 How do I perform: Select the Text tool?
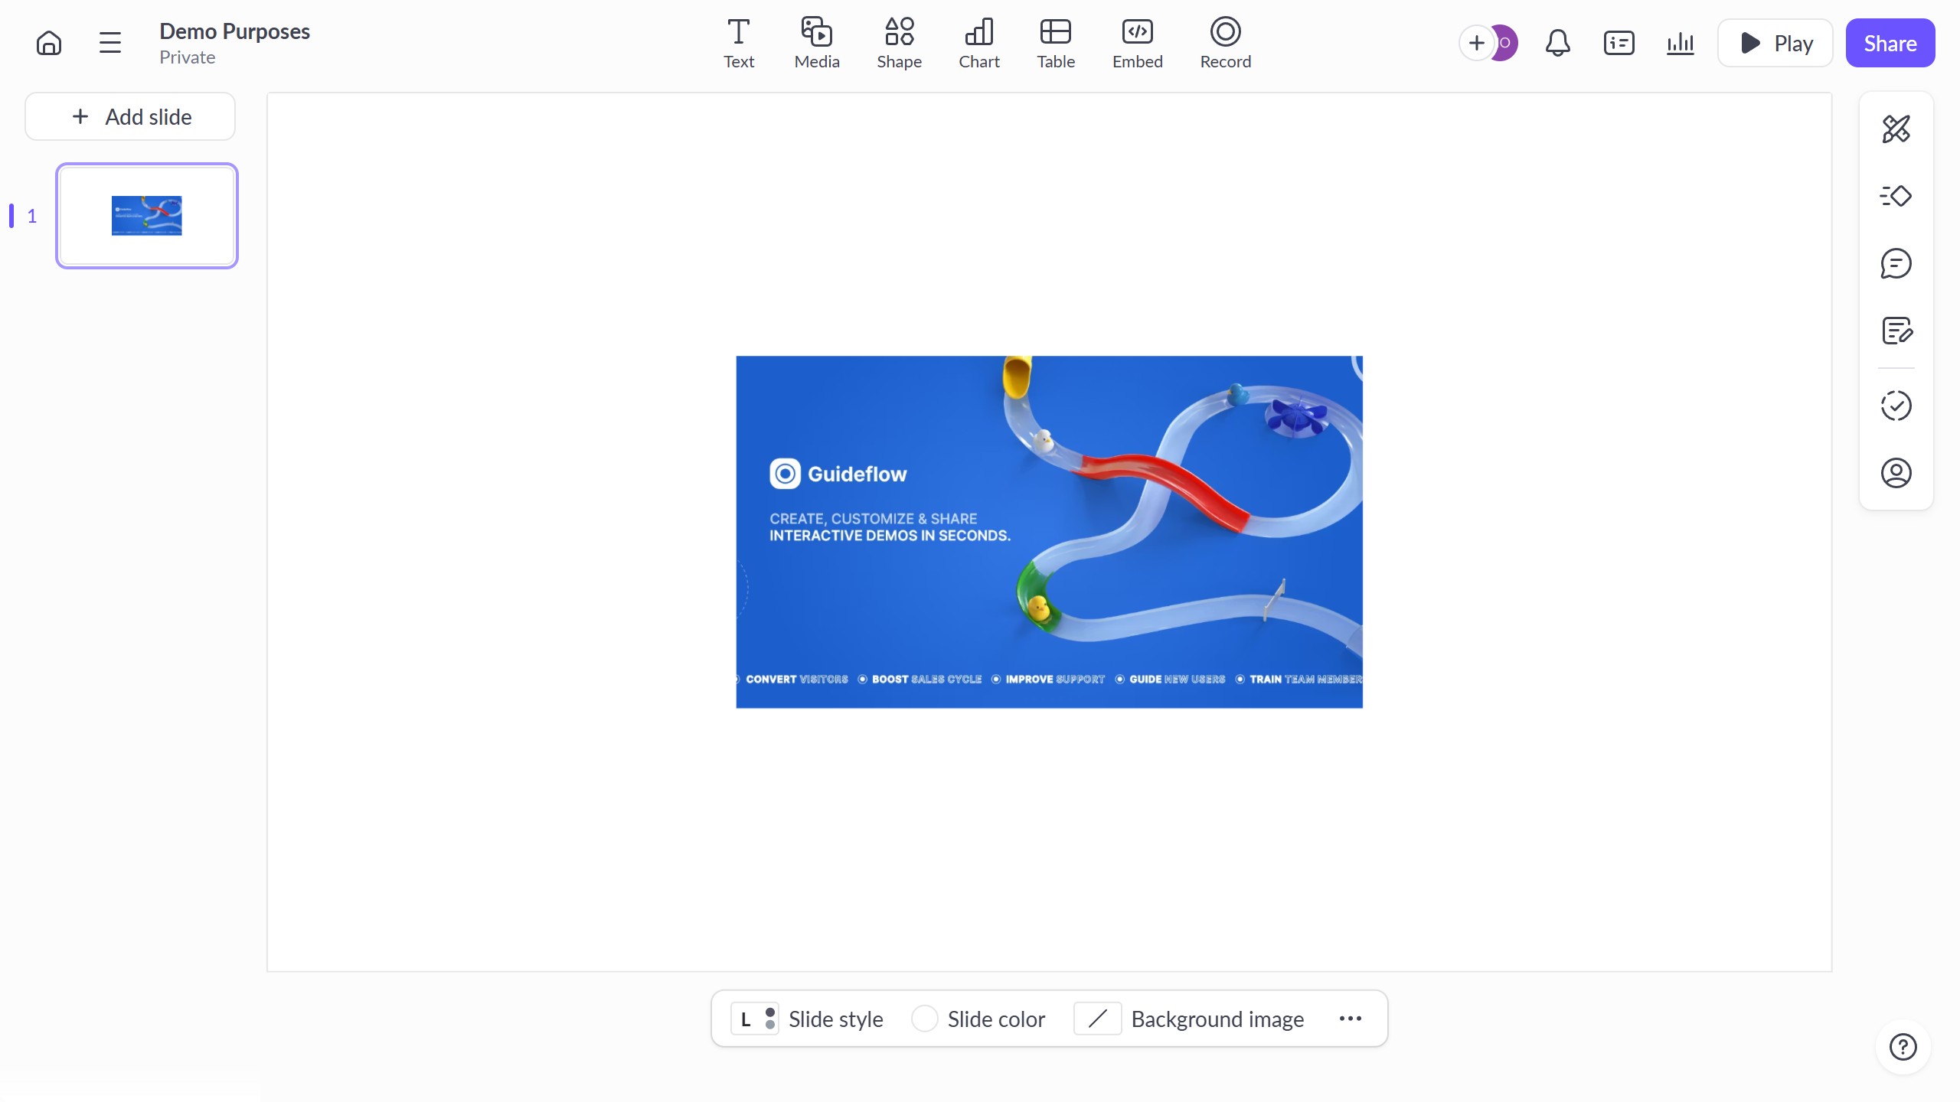pyautogui.click(x=738, y=43)
